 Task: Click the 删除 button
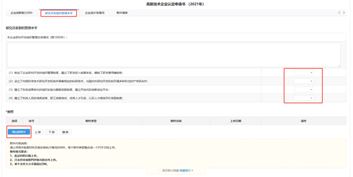tap(65, 132)
